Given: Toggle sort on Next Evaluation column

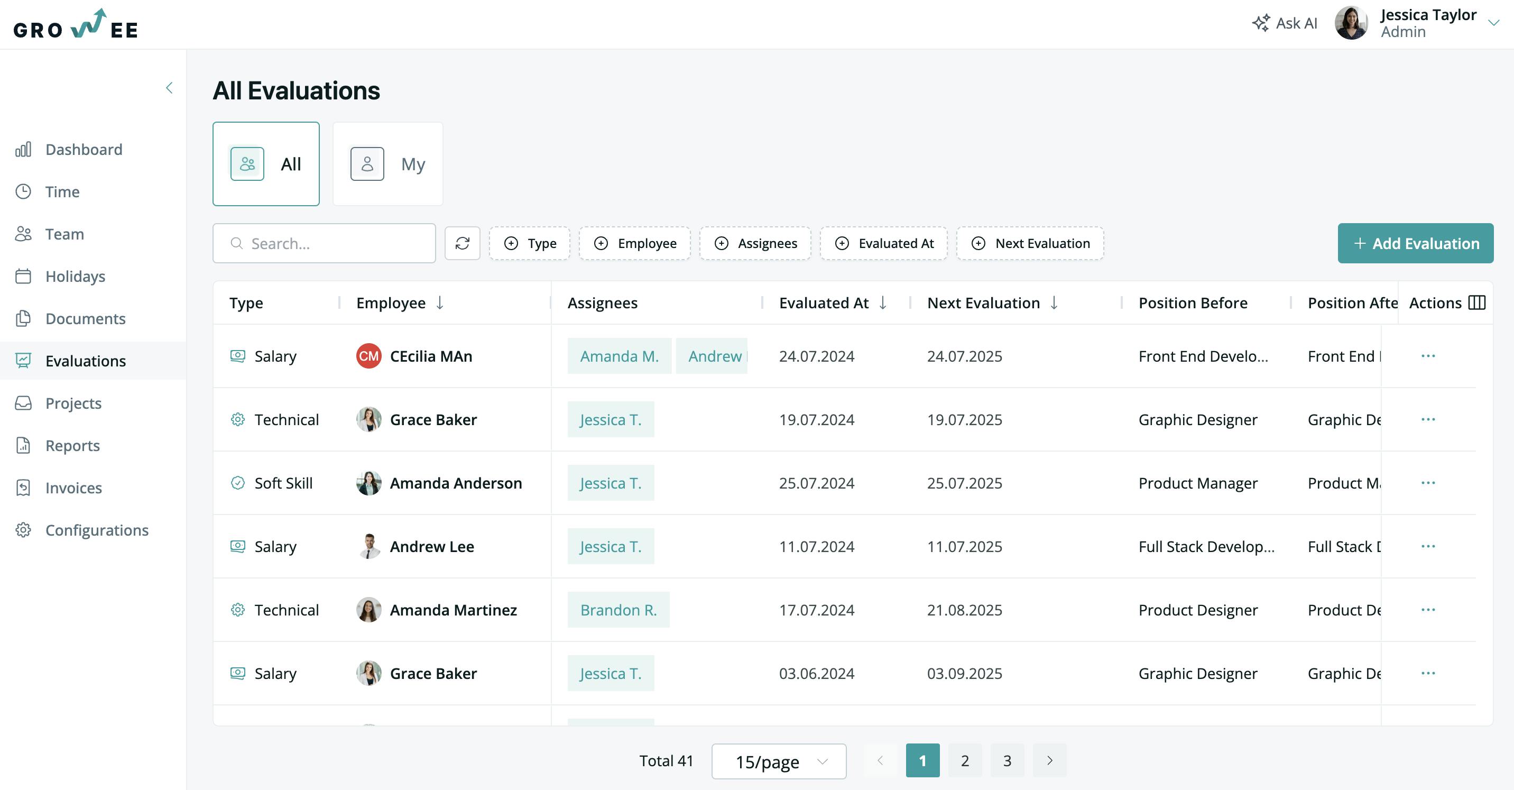Looking at the screenshot, I should click(1054, 302).
